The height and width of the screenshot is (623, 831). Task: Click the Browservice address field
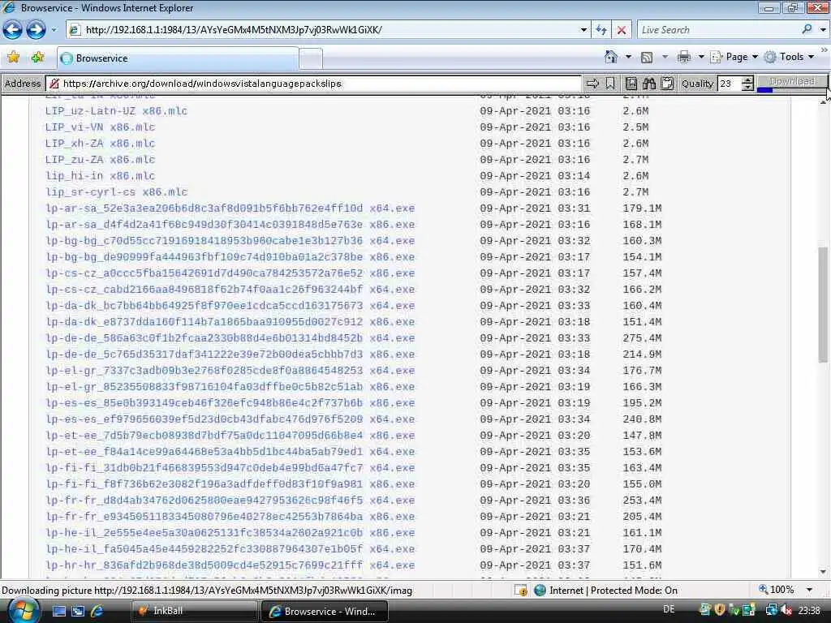(x=316, y=84)
